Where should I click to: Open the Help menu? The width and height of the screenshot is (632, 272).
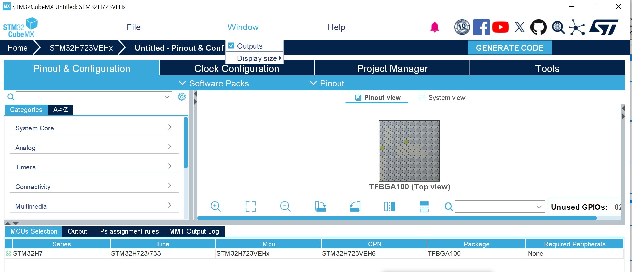point(336,27)
